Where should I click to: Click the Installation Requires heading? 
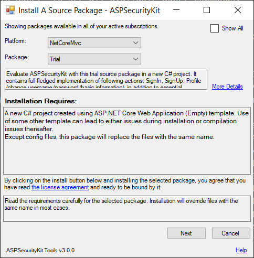(41, 101)
